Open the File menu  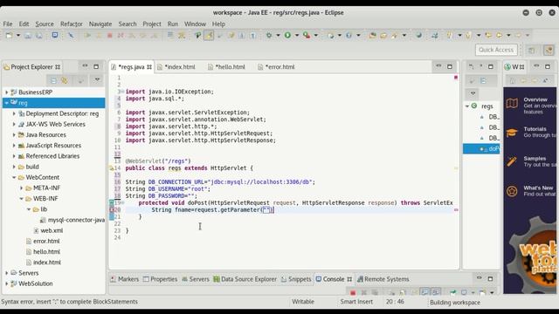pyautogui.click(x=8, y=24)
